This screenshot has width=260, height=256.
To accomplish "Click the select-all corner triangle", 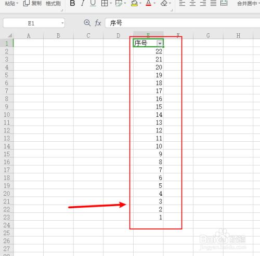I will tap(10, 35).
